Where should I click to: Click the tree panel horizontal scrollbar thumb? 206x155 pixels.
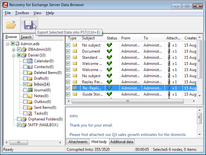coord(19,142)
